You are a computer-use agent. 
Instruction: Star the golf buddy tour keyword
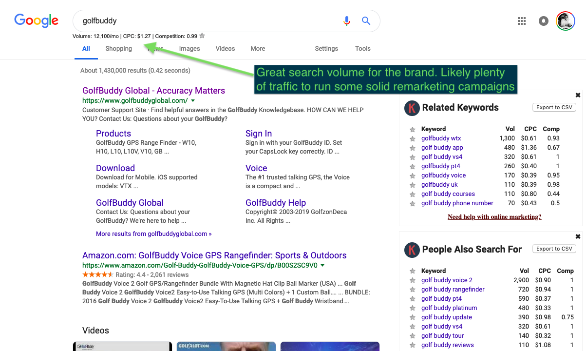[413, 336]
